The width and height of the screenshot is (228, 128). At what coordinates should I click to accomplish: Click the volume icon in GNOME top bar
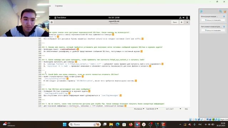click(x=183, y=18)
